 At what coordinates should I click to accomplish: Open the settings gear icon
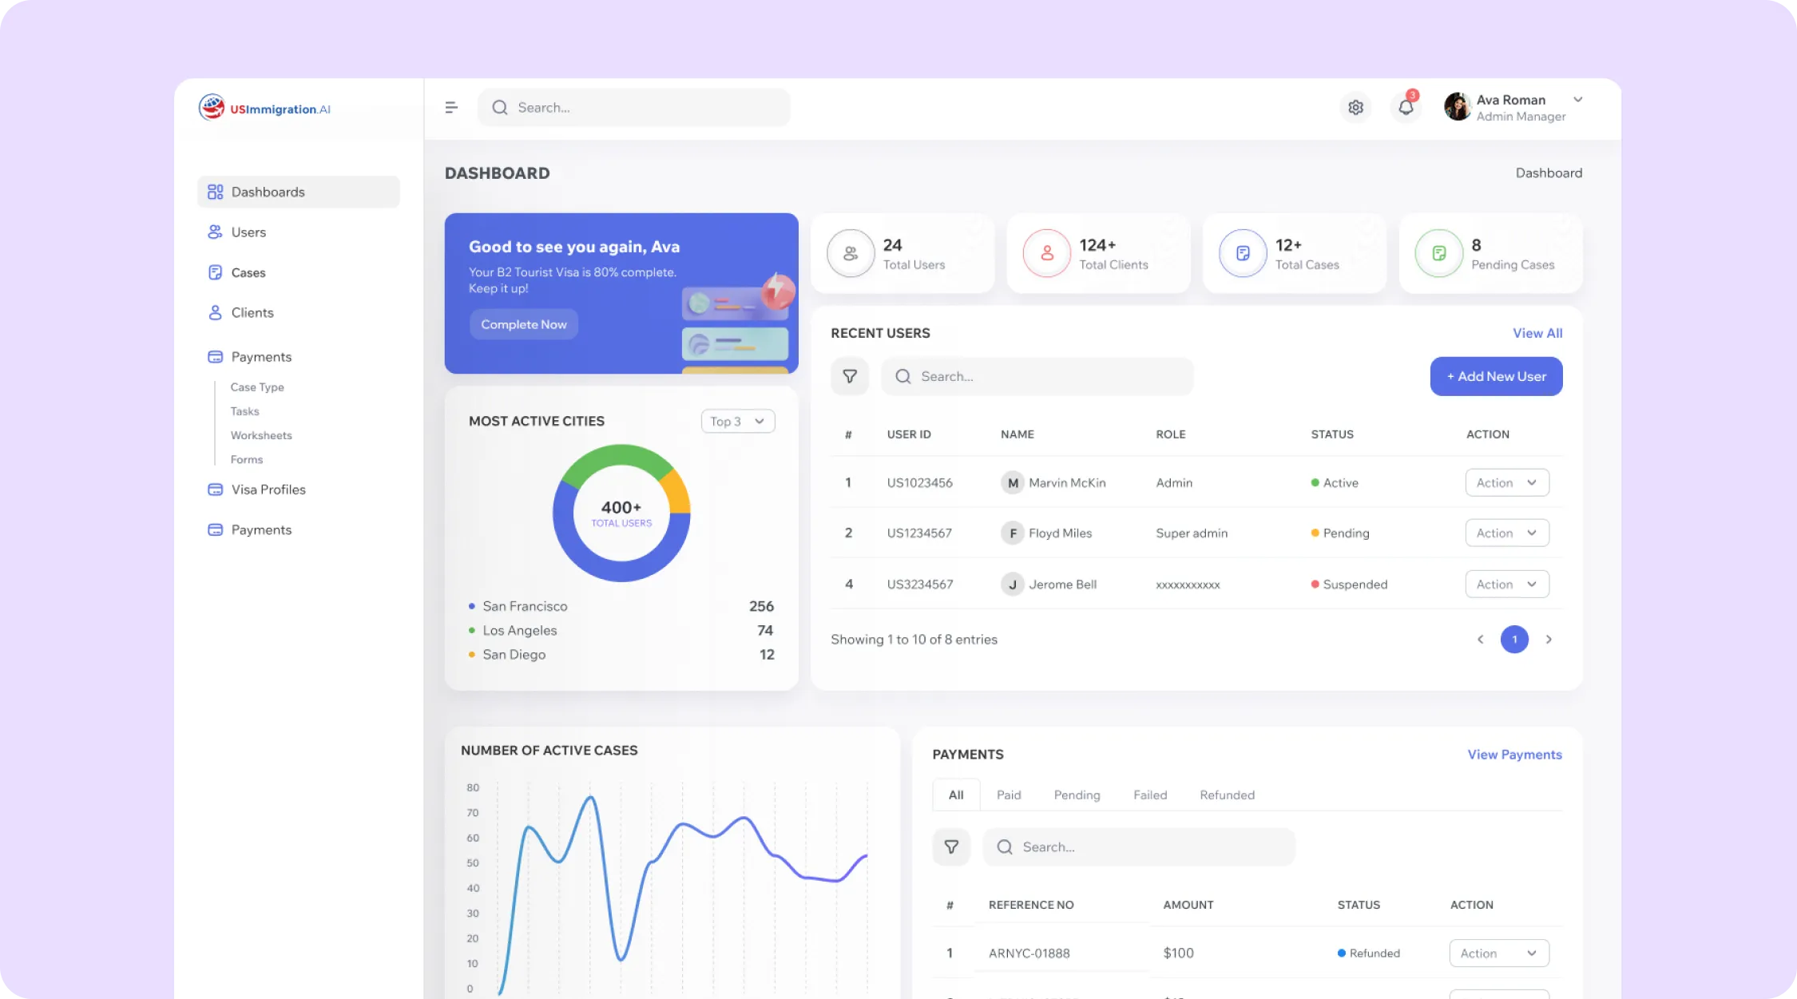tap(1355, 107)
